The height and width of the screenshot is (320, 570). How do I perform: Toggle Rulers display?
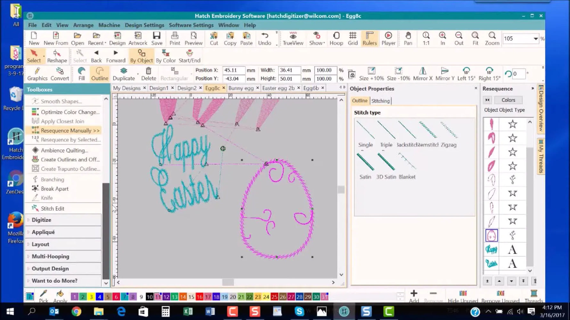[370, 39]
